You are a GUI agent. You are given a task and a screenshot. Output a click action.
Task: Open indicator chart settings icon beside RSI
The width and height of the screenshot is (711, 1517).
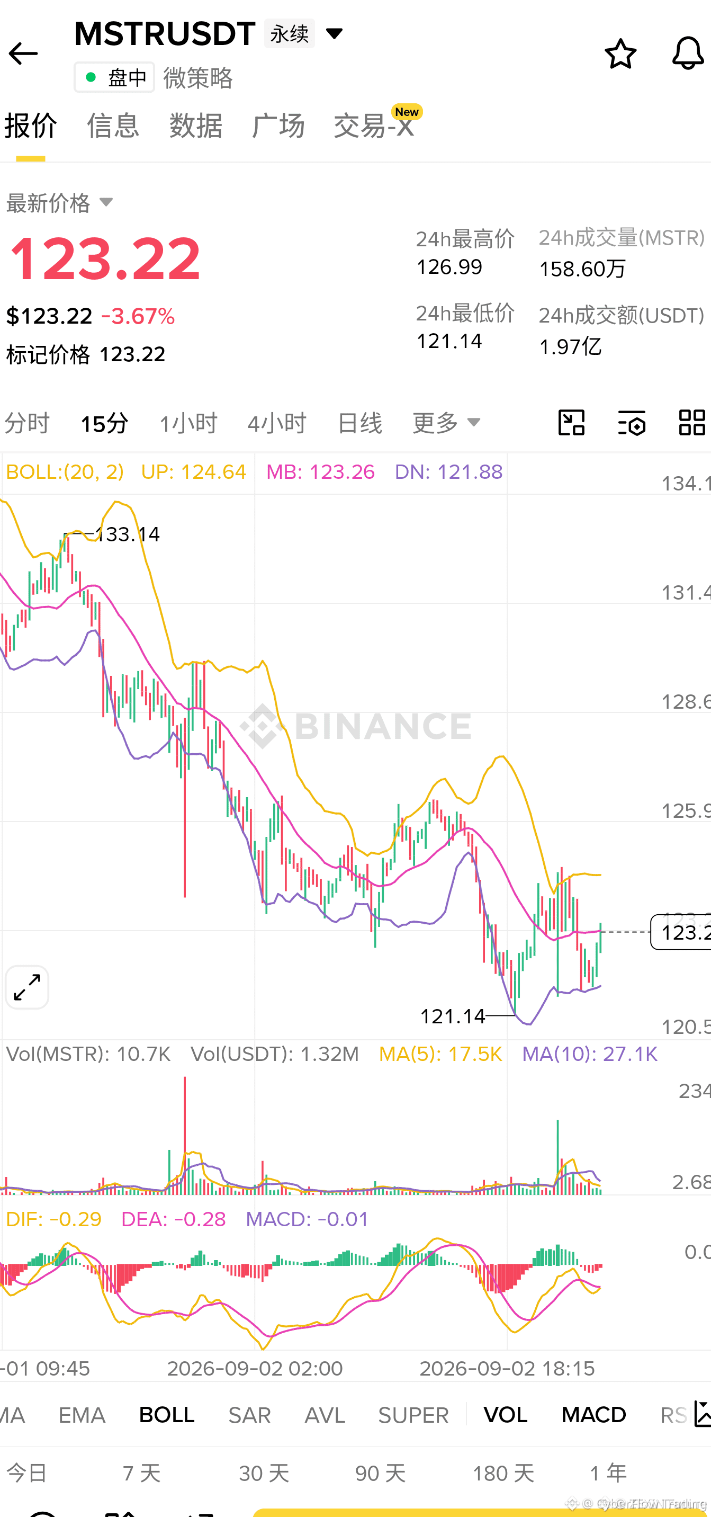pos(703,1414)
